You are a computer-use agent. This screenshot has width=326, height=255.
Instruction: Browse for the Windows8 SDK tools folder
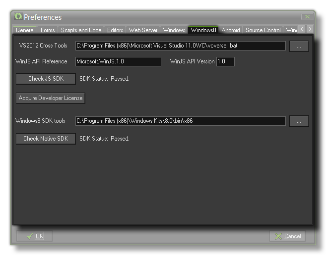coord(299,121)
